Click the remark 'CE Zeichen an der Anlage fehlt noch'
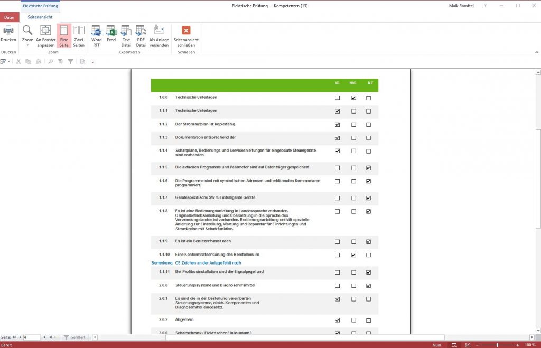541x348 pixels. pos(208,263)
